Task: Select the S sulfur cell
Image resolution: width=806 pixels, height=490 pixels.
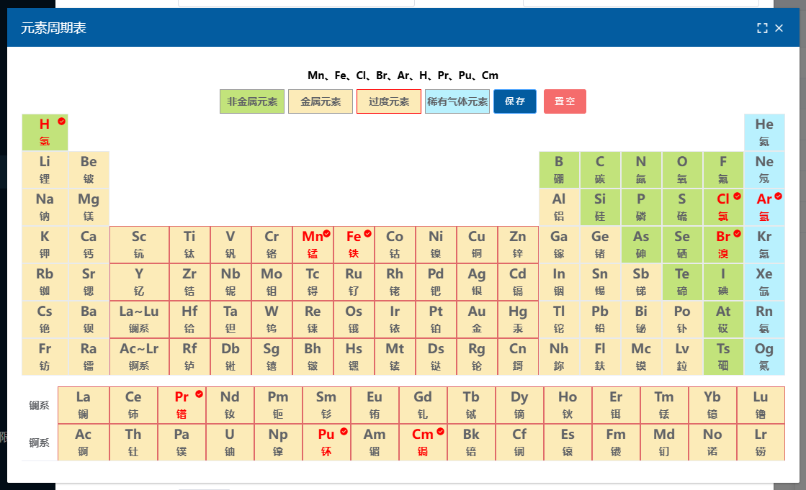Action: coord(682,207)
